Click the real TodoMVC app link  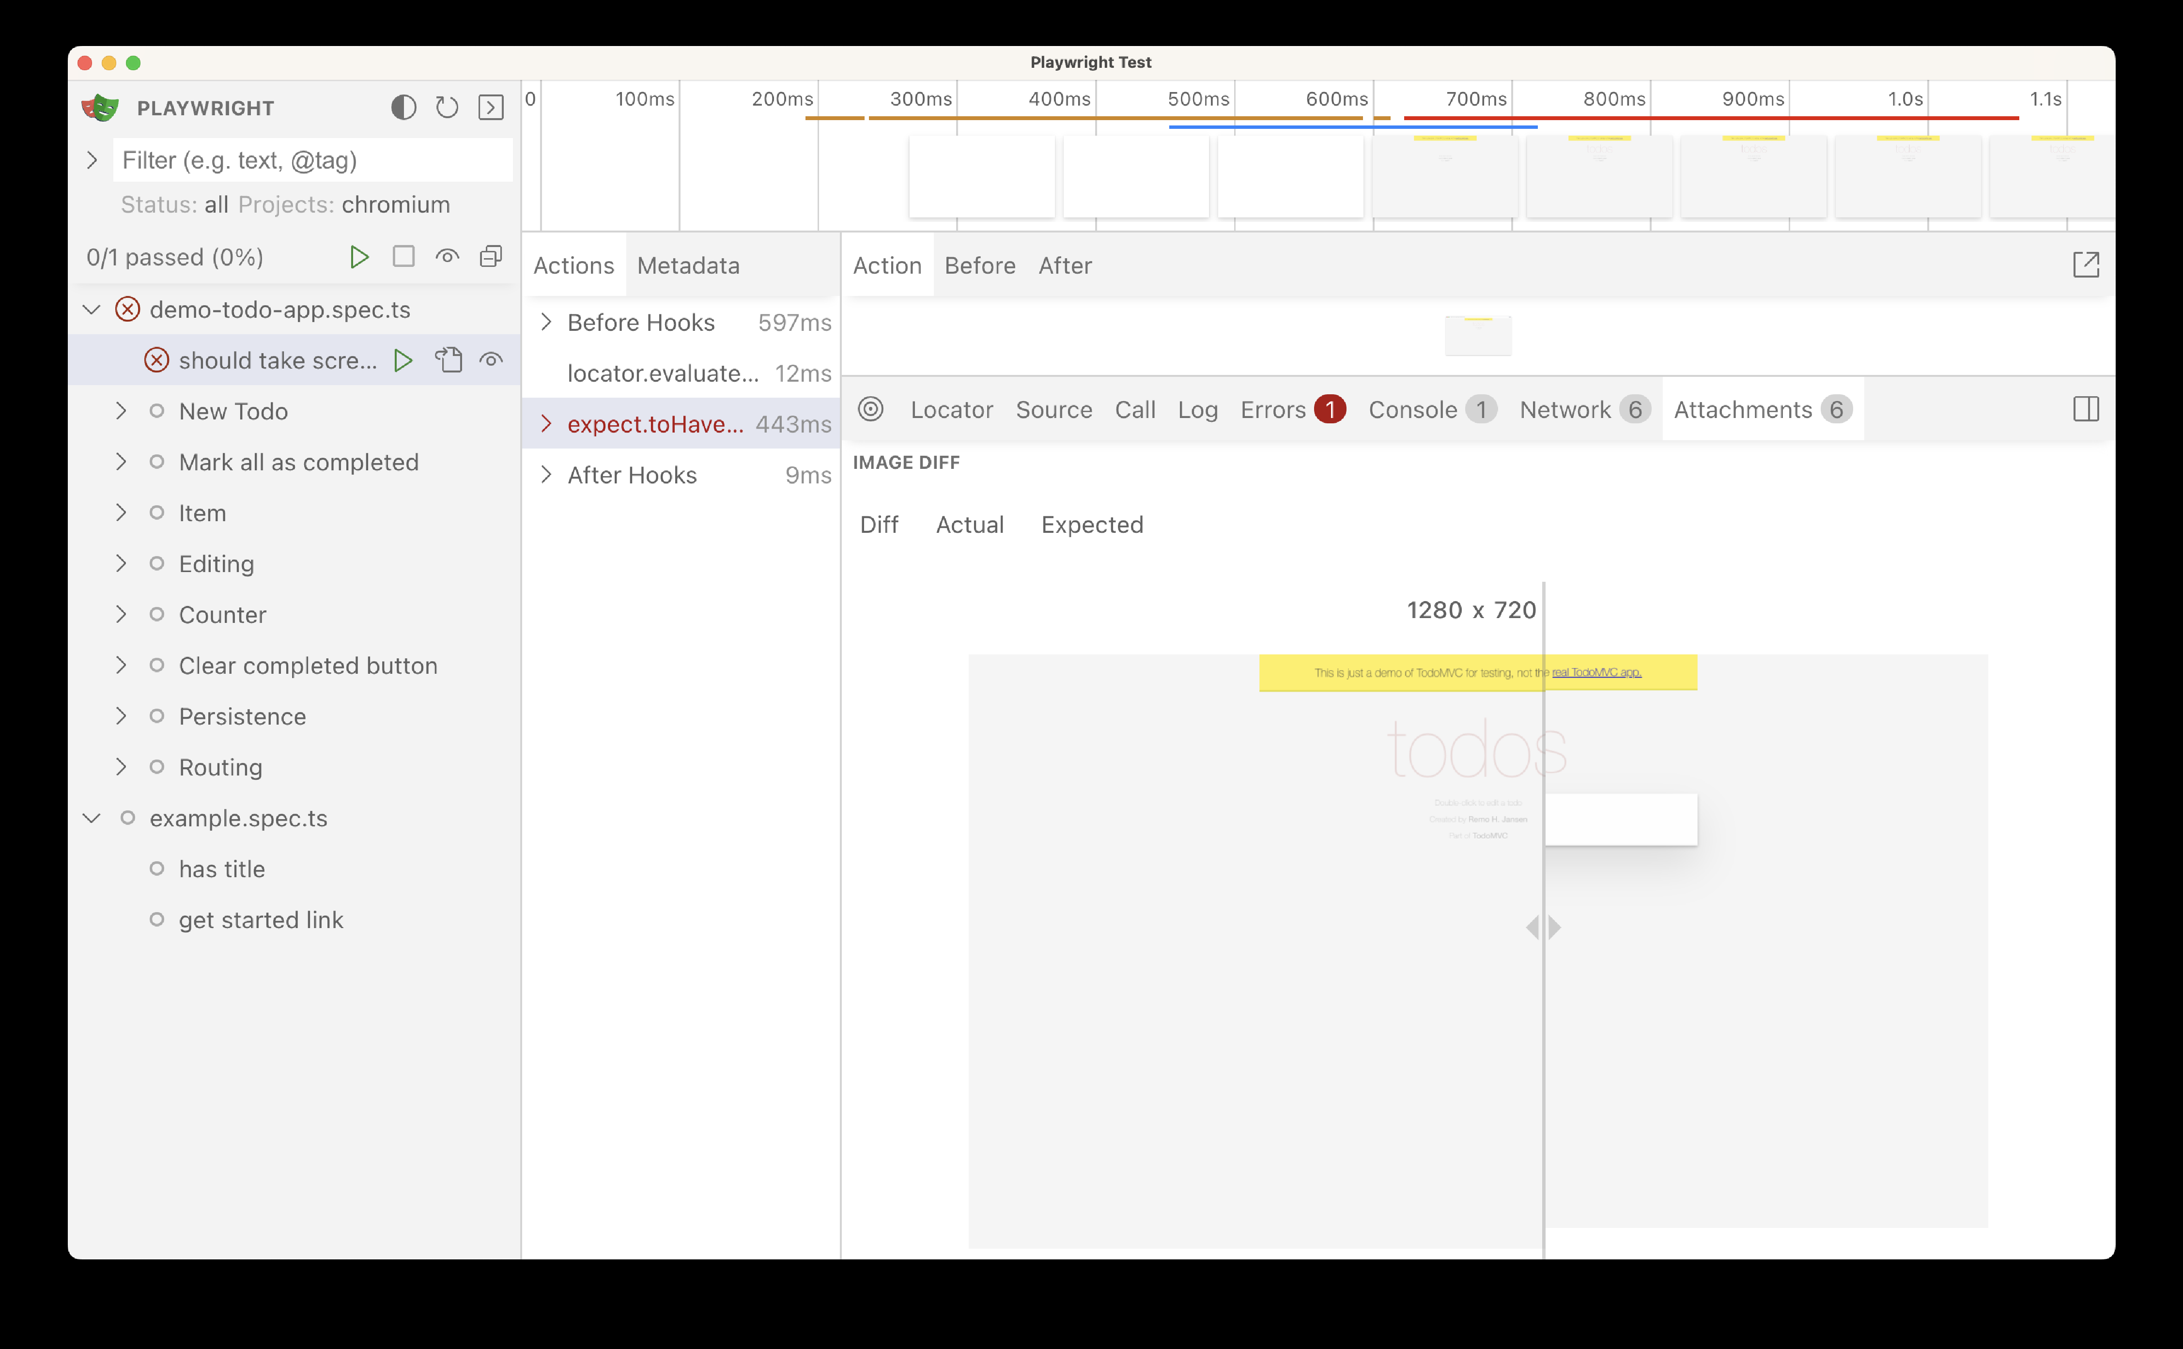[1596, 673]
